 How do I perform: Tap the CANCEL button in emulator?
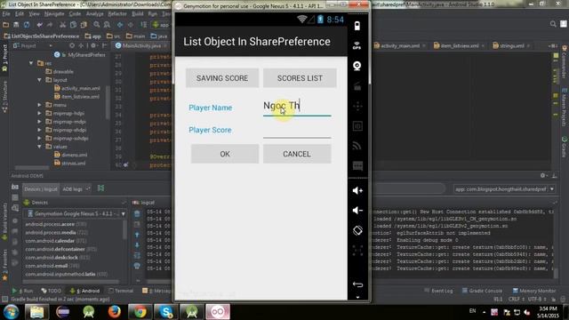click(x=297, y=154)
